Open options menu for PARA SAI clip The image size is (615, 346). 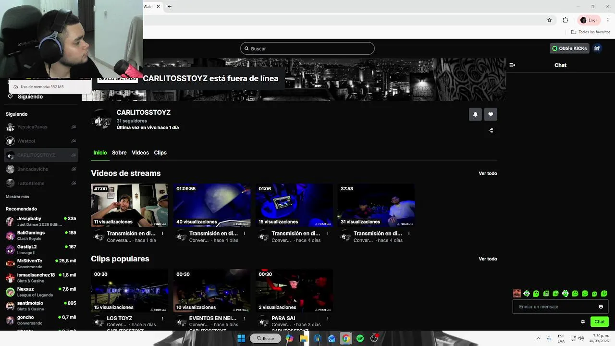tap(327, 319)
